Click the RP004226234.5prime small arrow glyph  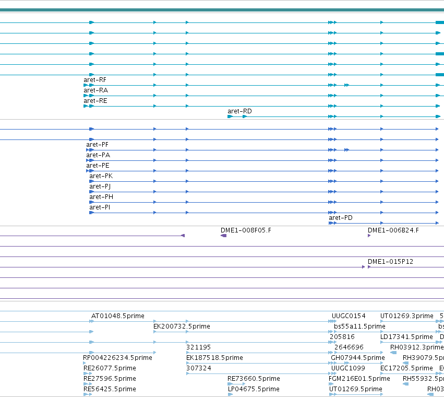pos(84,363)
